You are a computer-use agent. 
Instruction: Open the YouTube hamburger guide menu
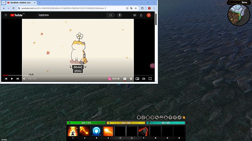(x=6, y=15)
